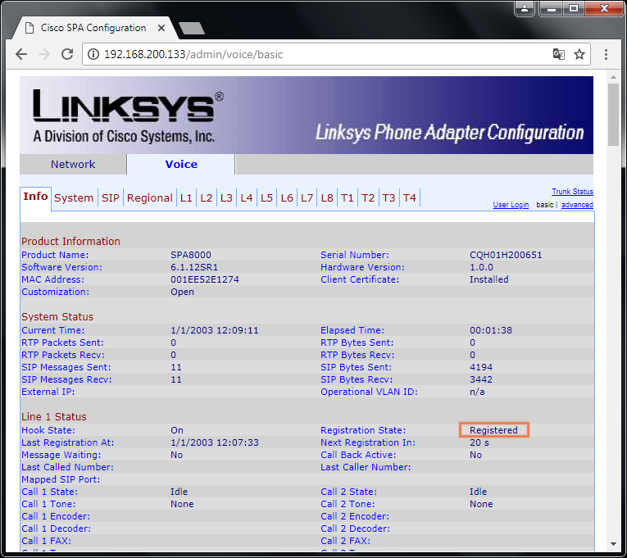Close the browser window
This screenshot has height=558, width=627.
click(x=604, y=8)
